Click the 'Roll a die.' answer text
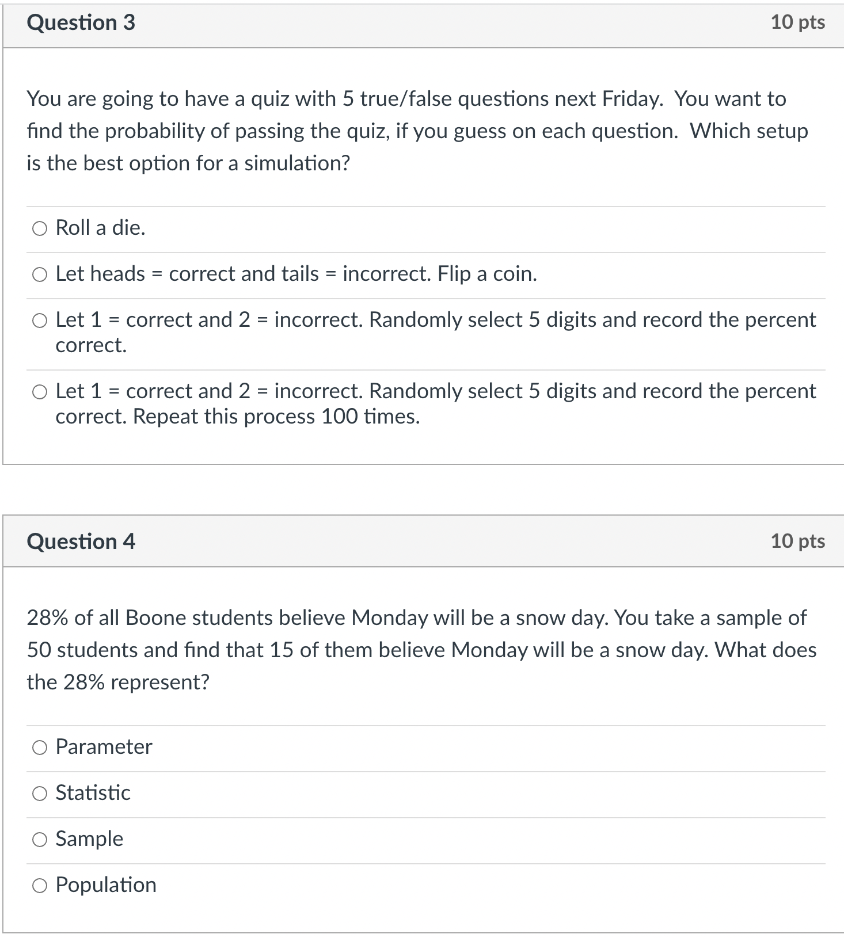Viewport: 844px width, 938px height. click(x=101, y=228)
